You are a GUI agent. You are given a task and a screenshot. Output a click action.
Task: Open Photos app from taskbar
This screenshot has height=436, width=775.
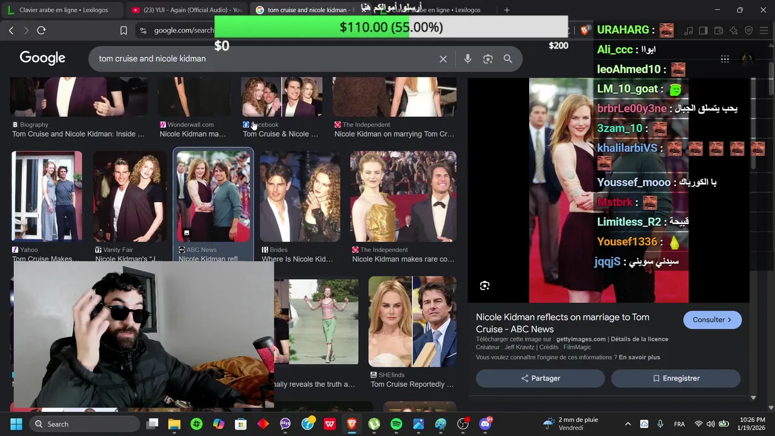click(x=418, y=424)
